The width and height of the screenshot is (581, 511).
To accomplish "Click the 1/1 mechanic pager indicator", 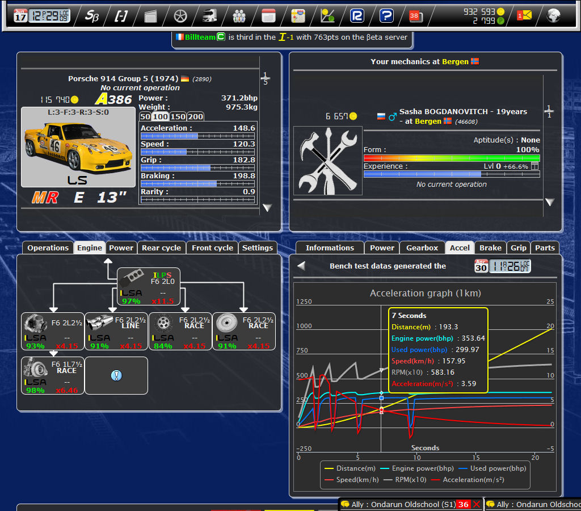I will coord(549,111).
